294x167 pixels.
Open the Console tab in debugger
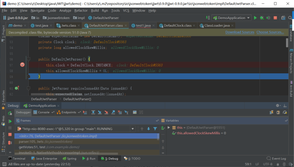tap(43, 112)
